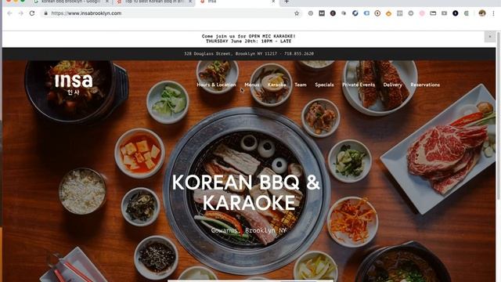Open the pink circle extension icon
Image resolution: width=501 pixels, height=282 pixels.
click(422, 13)
